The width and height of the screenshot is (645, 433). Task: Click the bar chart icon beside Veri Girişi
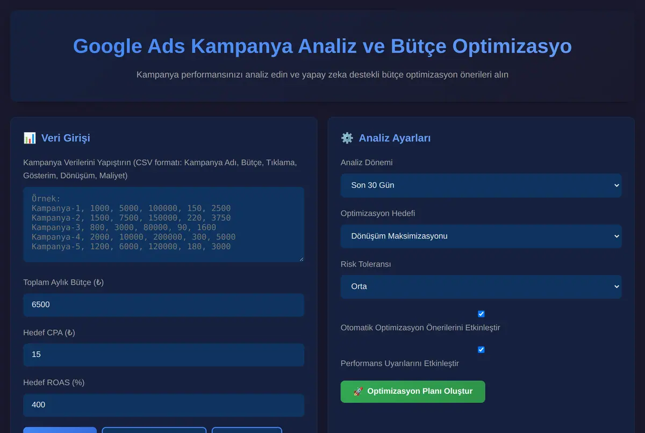tap(30, 138)
